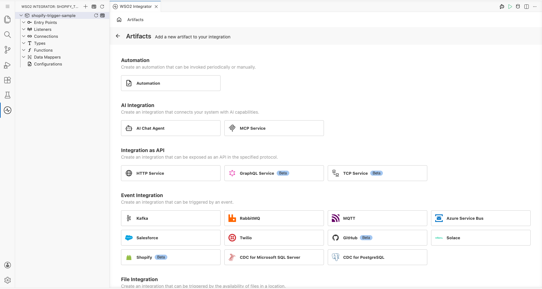Viewport: 542px width, 289px height.
Task: Open the Source Control view
Action: click(x=8, y=50)
